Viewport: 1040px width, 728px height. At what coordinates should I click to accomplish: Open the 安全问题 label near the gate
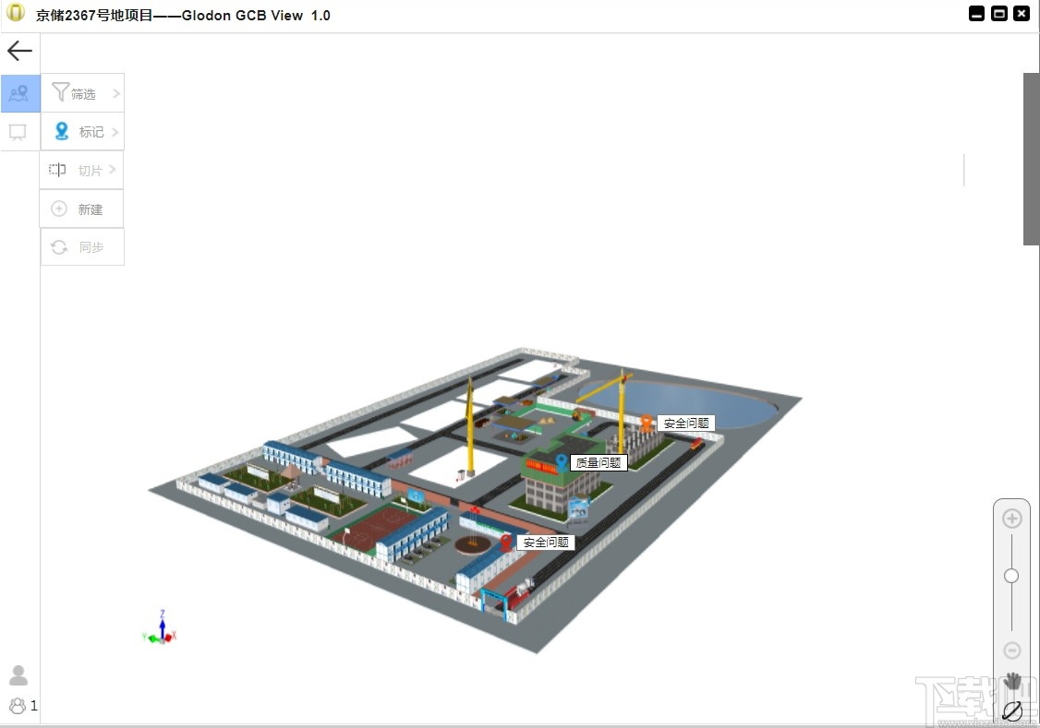click(x=546, y=543)
